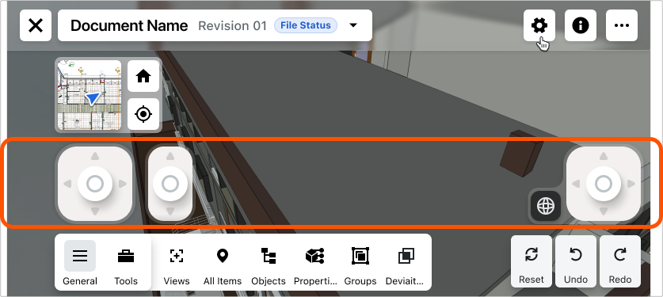Click down arrow on right look joystick
Viewport: 663px width, 297px height.
[604, 211]
